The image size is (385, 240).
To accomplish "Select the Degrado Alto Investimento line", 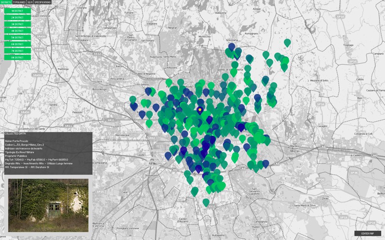I will coord(38,163).
